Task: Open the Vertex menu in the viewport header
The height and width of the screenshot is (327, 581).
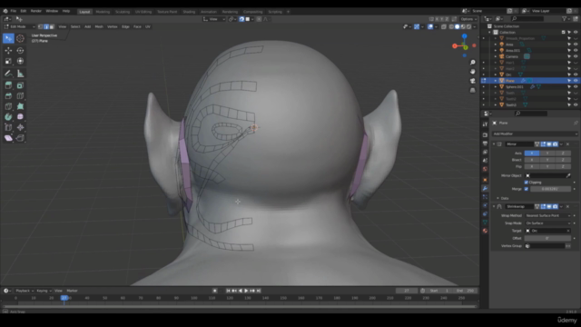Action: tap(113, 26)
